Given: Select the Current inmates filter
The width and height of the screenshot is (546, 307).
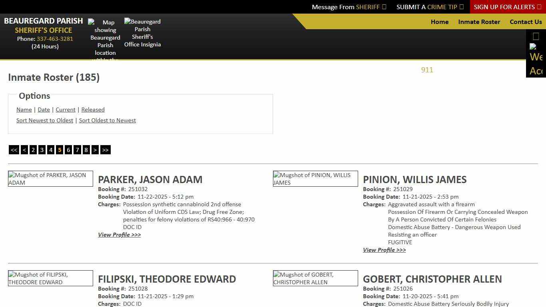Looking at the screenshot, I should pos(65,110).
